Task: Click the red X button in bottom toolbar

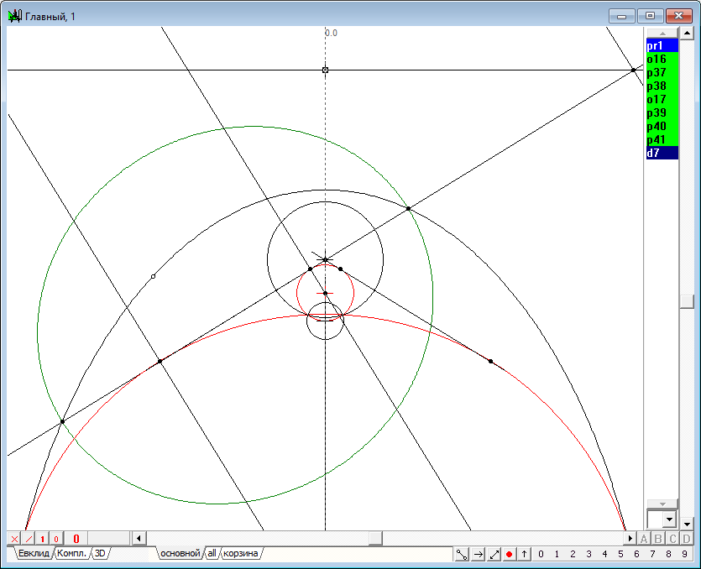Action: pyautogui.click(x=14, y=539)
